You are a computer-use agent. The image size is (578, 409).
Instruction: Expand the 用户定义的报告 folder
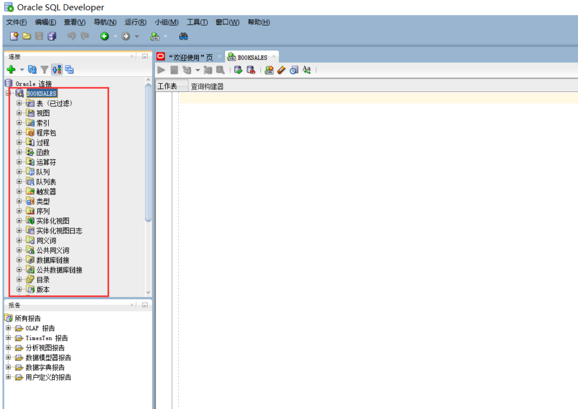tap(8, 377)
